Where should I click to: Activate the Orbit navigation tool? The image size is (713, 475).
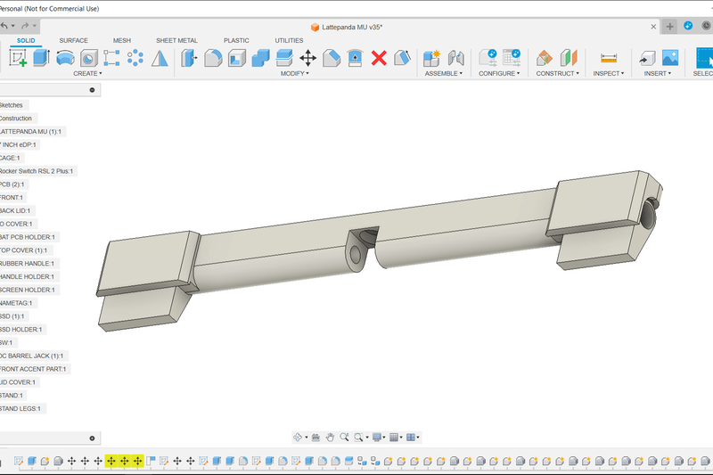click(298, 438)
